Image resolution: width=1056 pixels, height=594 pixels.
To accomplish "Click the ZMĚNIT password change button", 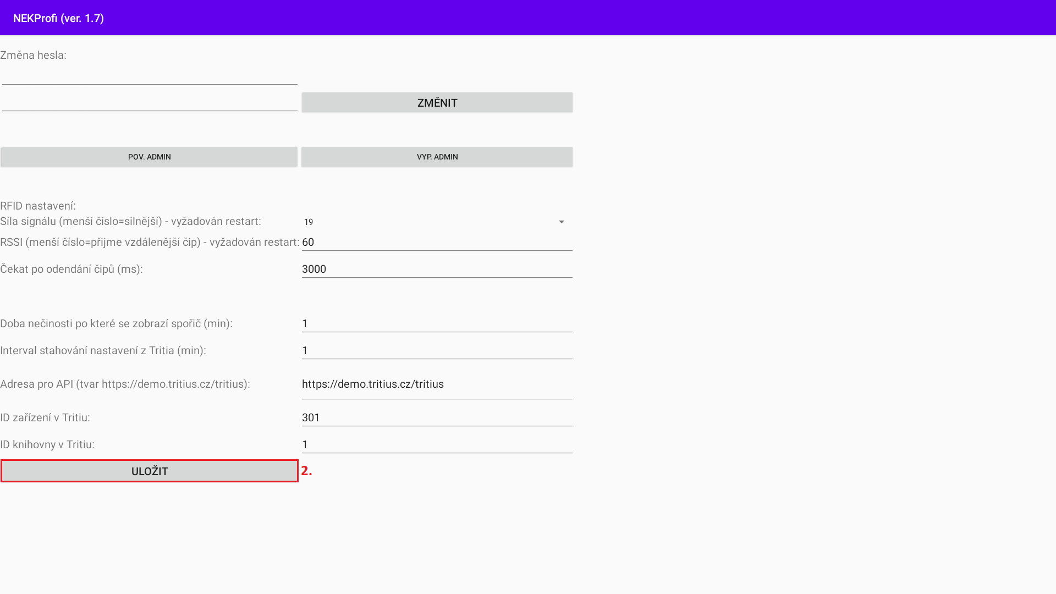I will (x=437, y=103).
